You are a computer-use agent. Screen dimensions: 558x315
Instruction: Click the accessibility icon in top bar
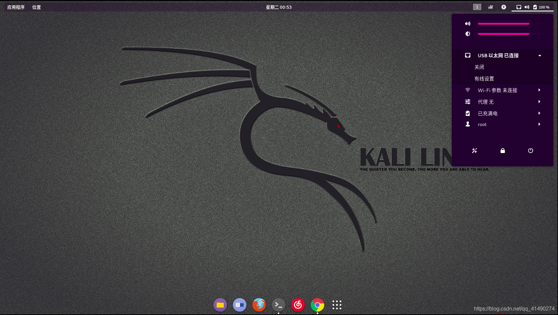504,7
